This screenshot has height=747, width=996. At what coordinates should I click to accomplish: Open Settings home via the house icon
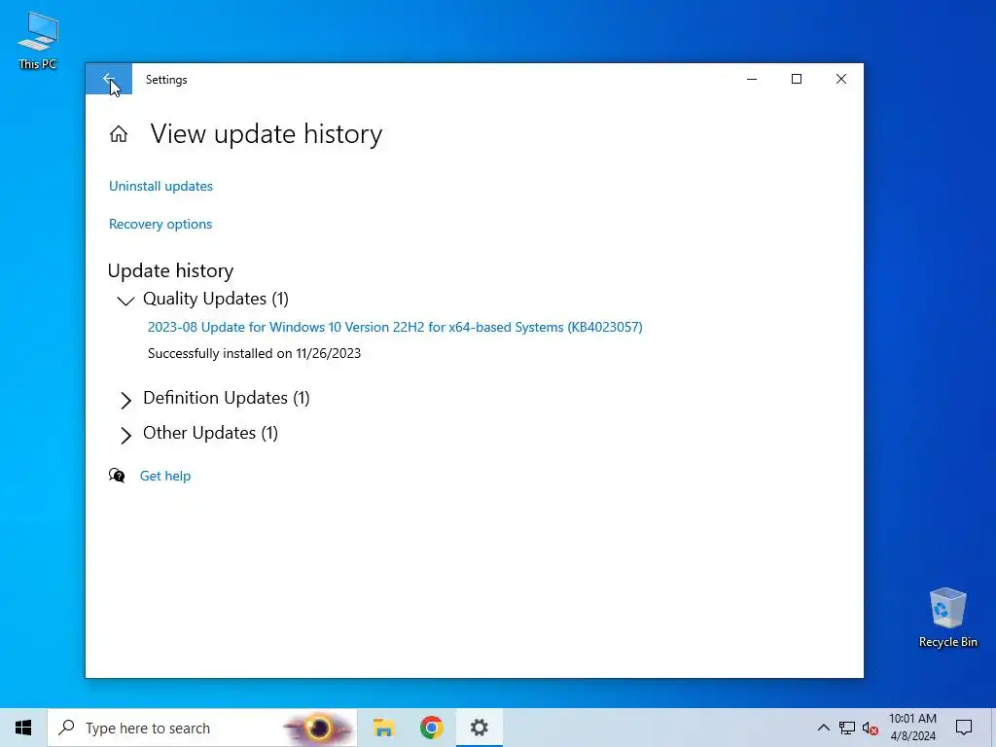[x=118, y=134]
